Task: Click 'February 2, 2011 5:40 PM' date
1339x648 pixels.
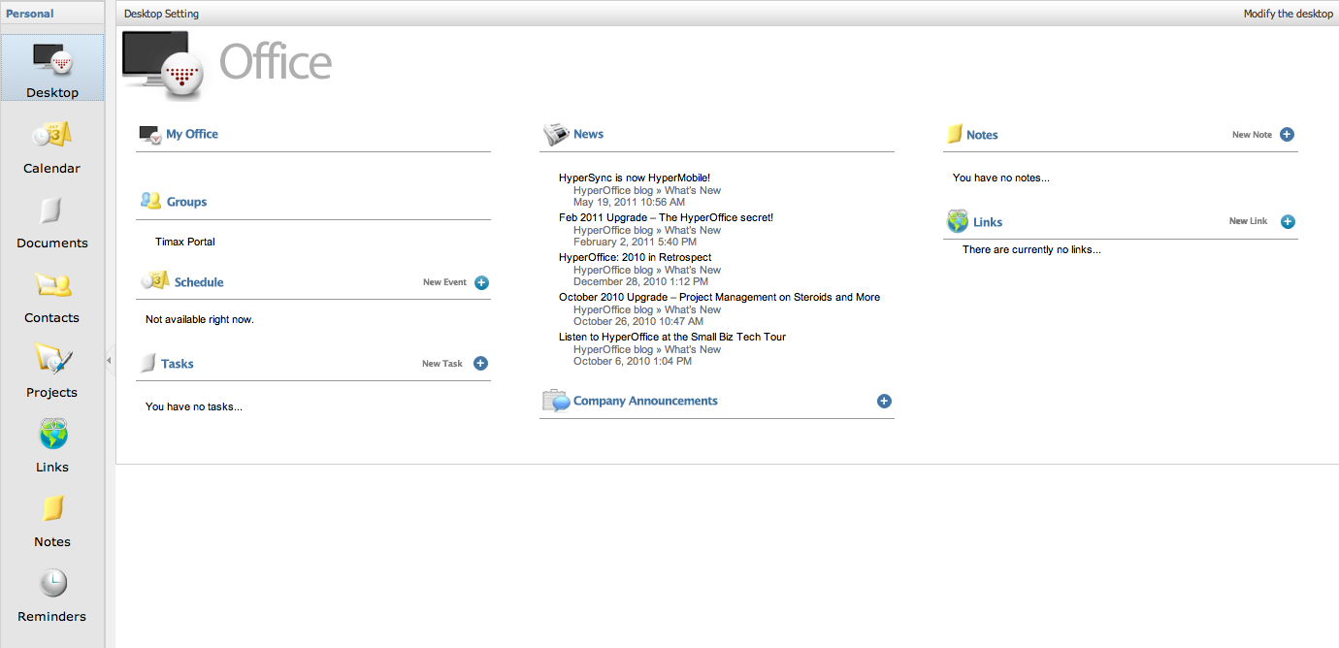Action: pyautogui.click(x=635, y=242)
